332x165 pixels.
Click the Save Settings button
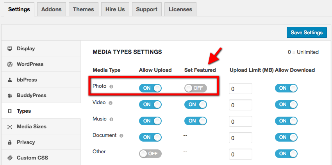click(x=307, y=32)
